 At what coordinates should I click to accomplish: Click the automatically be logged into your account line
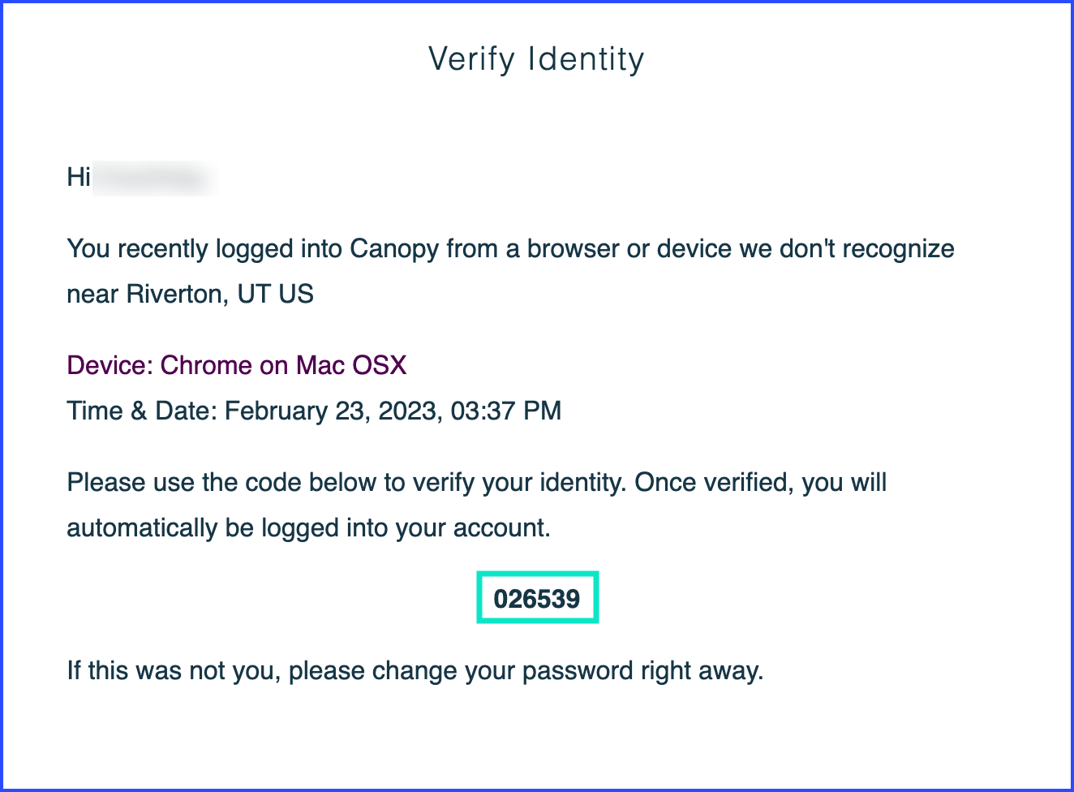point(309,528)
